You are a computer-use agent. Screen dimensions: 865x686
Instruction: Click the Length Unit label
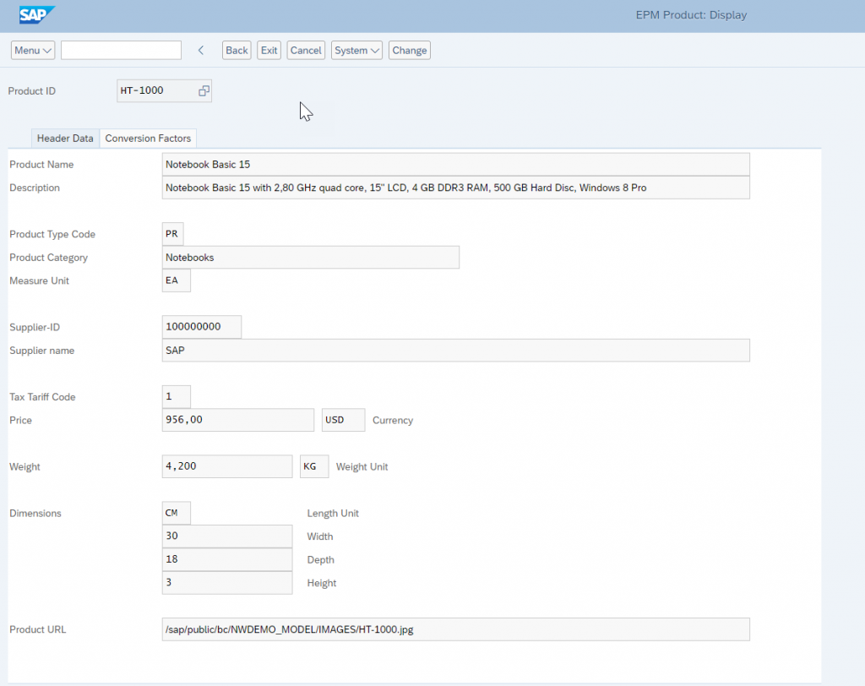[333, 514]
